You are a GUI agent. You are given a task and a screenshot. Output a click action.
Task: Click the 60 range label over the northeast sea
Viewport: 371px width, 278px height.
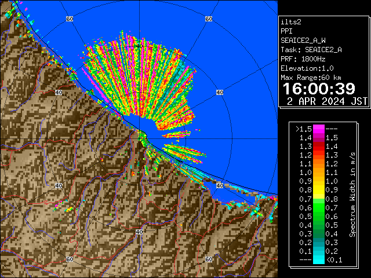pyautogui.click(x=209, y=19)
